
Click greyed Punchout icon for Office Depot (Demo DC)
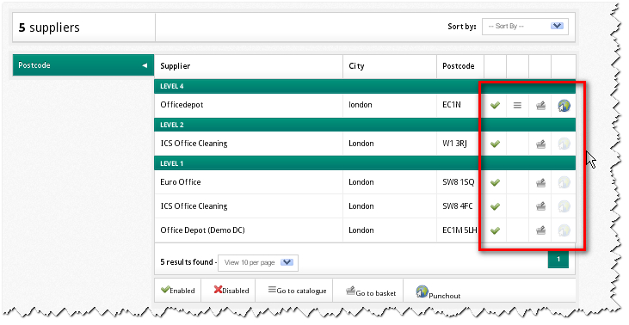tap(564, 230)
